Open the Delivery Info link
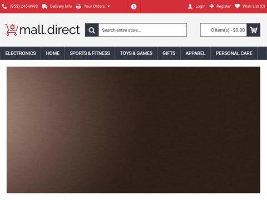The image size is (267, 200). tap(61, 6)
